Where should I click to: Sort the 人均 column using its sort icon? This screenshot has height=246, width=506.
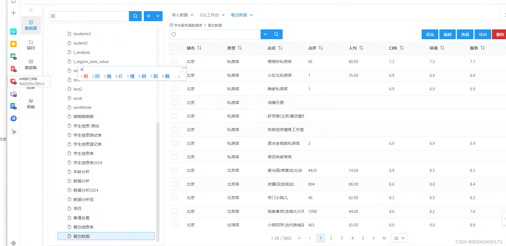click(361, 48)
